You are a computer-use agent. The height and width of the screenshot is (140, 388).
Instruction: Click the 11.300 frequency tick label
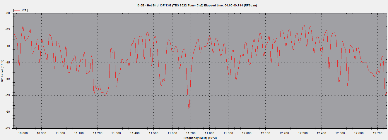[x=116, y=133]
